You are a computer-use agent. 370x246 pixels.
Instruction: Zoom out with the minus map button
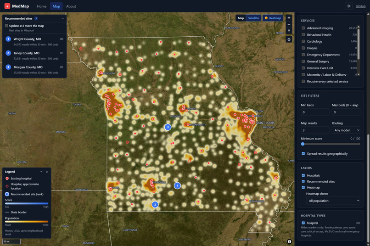point(289,24)
